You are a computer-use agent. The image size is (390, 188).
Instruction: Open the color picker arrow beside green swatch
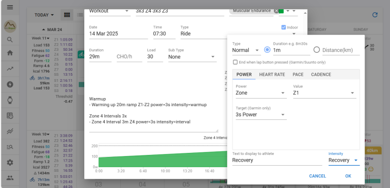click(288, 11)
